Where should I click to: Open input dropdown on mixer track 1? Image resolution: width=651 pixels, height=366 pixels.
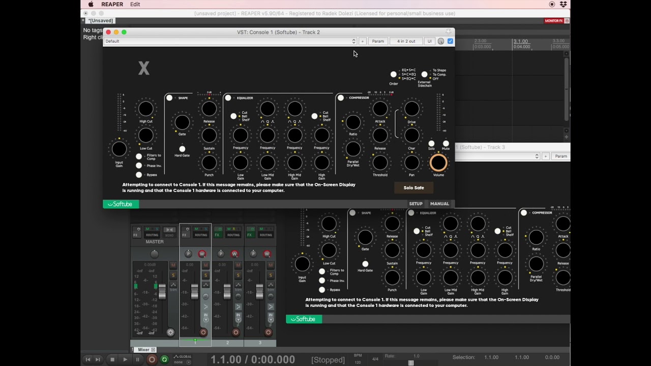tap(205, 318)
